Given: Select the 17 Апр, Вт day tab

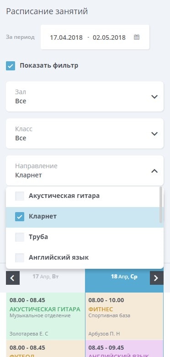Looking at the screenshot, I should (46, 277).
